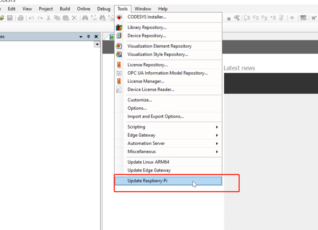Click the Save project toolbar icon
The image size is (318, 230).
pos(10,18)
